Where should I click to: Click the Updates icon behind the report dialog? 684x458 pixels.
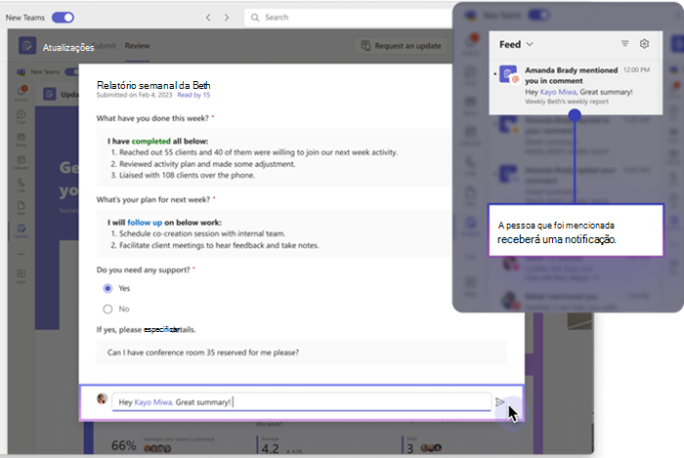[x=49, y=94]
